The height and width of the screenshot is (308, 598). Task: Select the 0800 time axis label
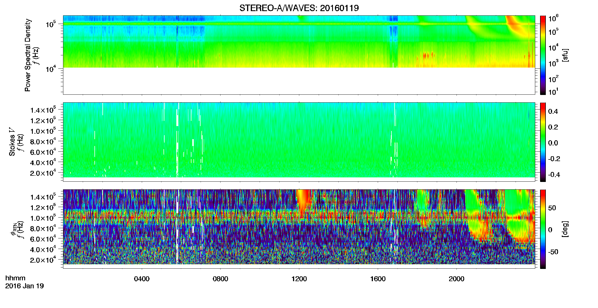pos(221,279)
